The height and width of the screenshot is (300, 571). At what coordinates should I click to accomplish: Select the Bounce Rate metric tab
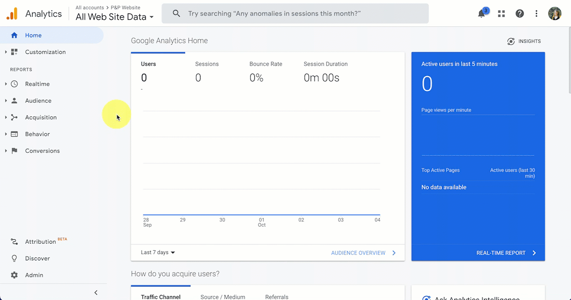point(265,64)
